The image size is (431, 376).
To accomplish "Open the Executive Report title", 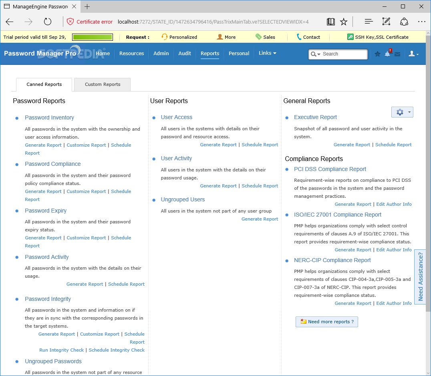I will pos(315,117).
